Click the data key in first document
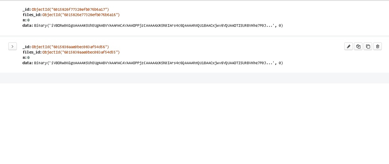The image size is (389, 164). click(x=27, y=25)
